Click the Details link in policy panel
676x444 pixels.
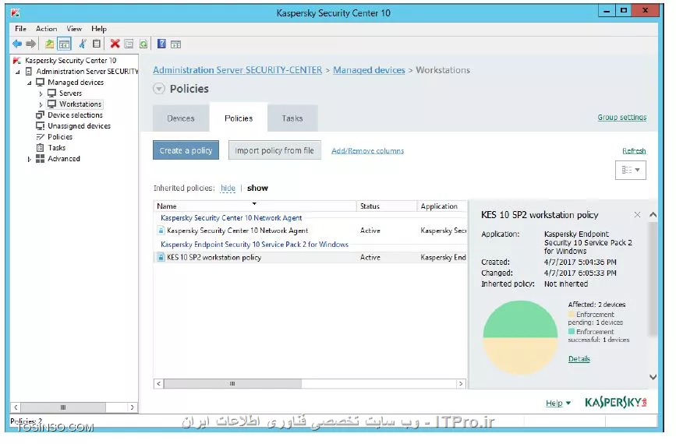pyautogui.click(x=579, y=359)
